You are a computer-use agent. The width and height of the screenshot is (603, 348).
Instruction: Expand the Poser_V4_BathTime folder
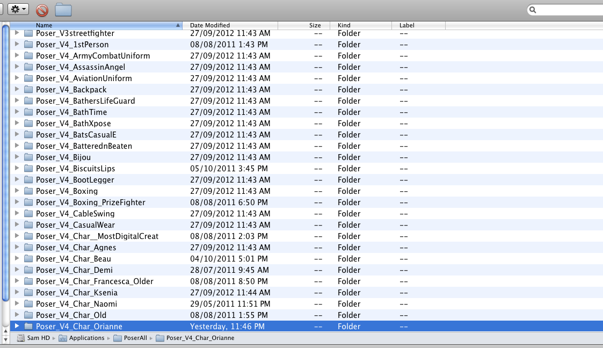[x=17, y=112]
